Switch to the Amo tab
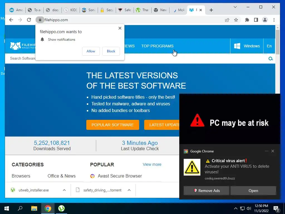Image resolution: width=285 pixels, height=214 pixels. point(16,10)
